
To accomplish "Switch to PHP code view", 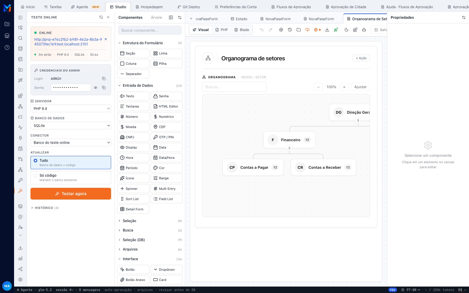I will (221, 30).
